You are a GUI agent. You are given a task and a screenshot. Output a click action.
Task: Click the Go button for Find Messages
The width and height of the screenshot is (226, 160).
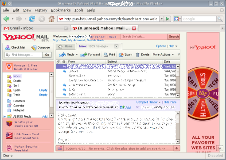coord(47,55)
